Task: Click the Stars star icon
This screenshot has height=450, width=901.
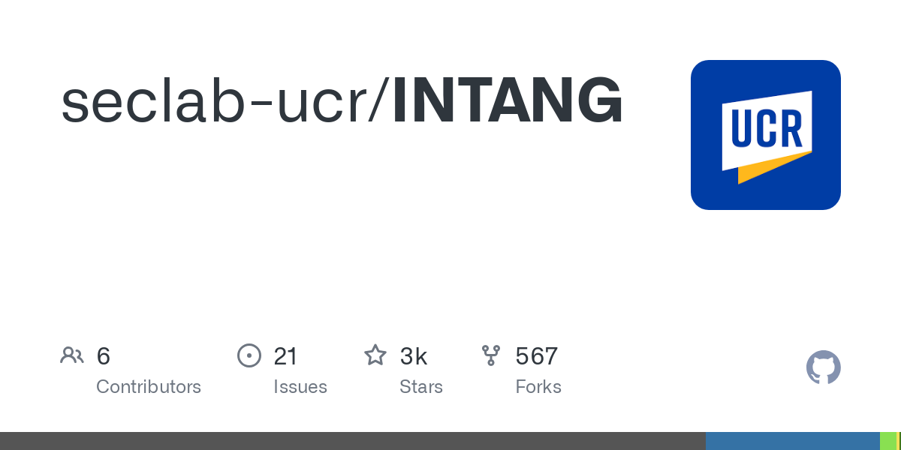Action: (375, 355)
